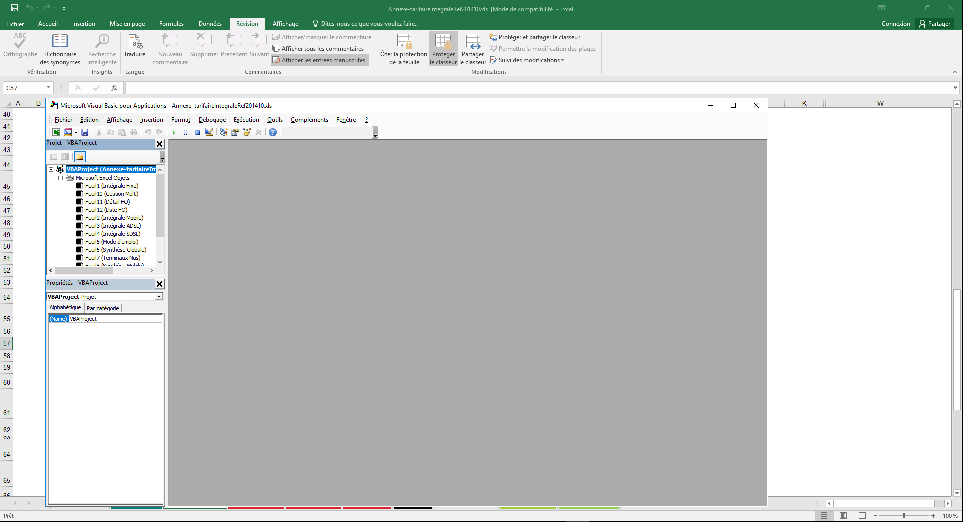
Task: Collapse the Microsoft Excel Objets folder
Action: [x=61, y=177]
